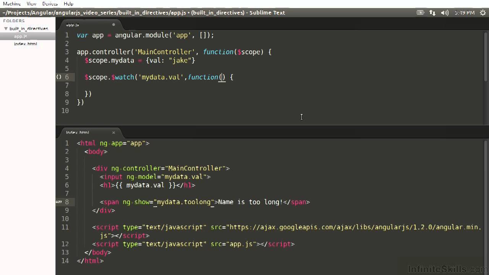Click "mydata.toolong" in ng-show attribute

point(184,202)
